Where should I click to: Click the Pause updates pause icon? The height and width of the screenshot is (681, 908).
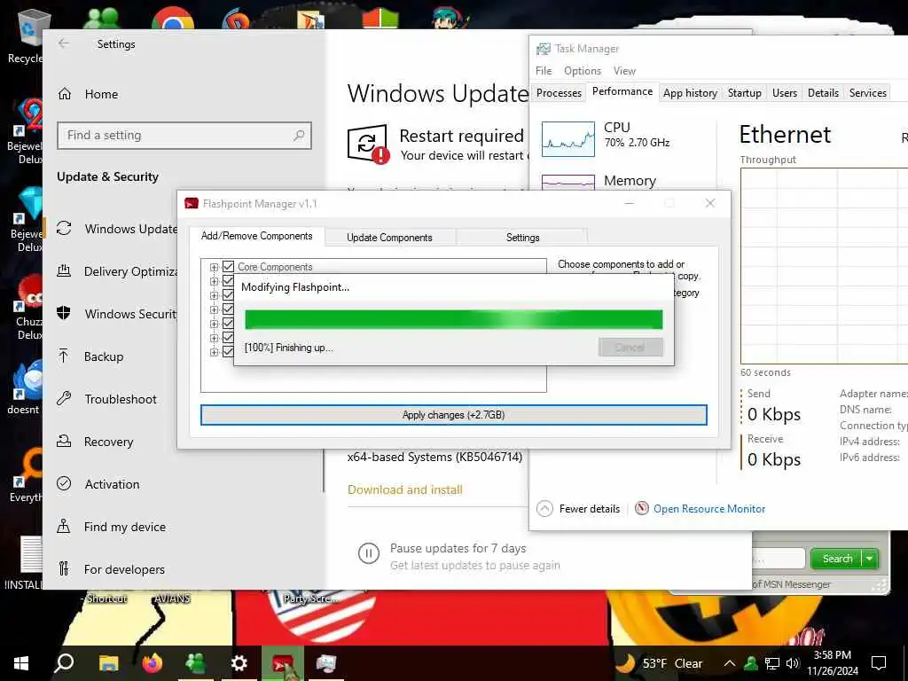[368, 553]
